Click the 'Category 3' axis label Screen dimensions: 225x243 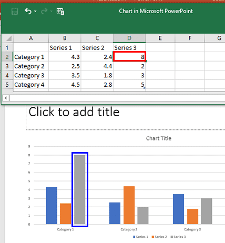pos(192,229)
